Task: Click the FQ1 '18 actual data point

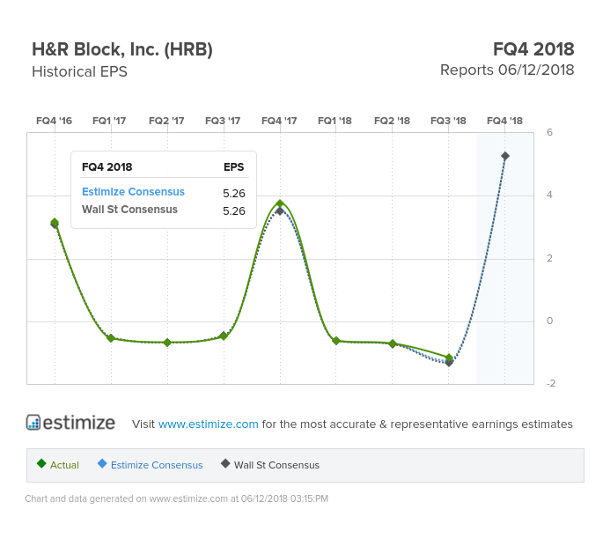Action: point(336,341)
